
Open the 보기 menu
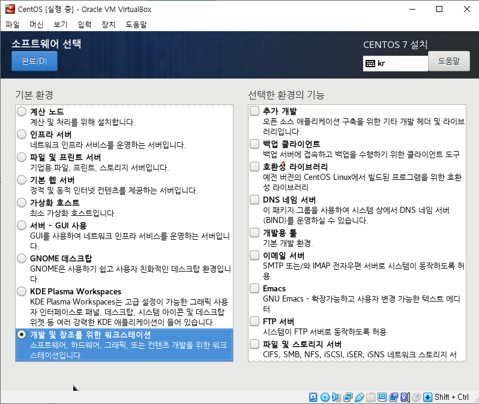(x=60, y=25)
